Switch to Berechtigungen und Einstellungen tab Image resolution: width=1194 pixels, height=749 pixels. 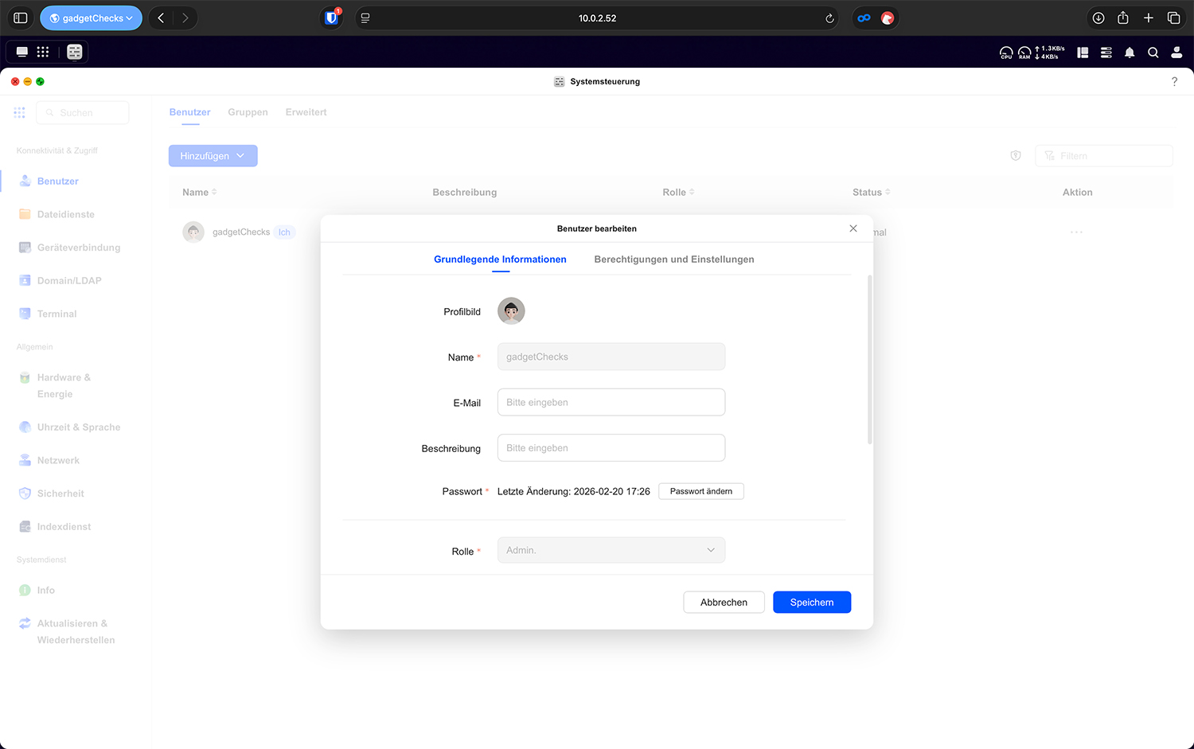(673, 259)
